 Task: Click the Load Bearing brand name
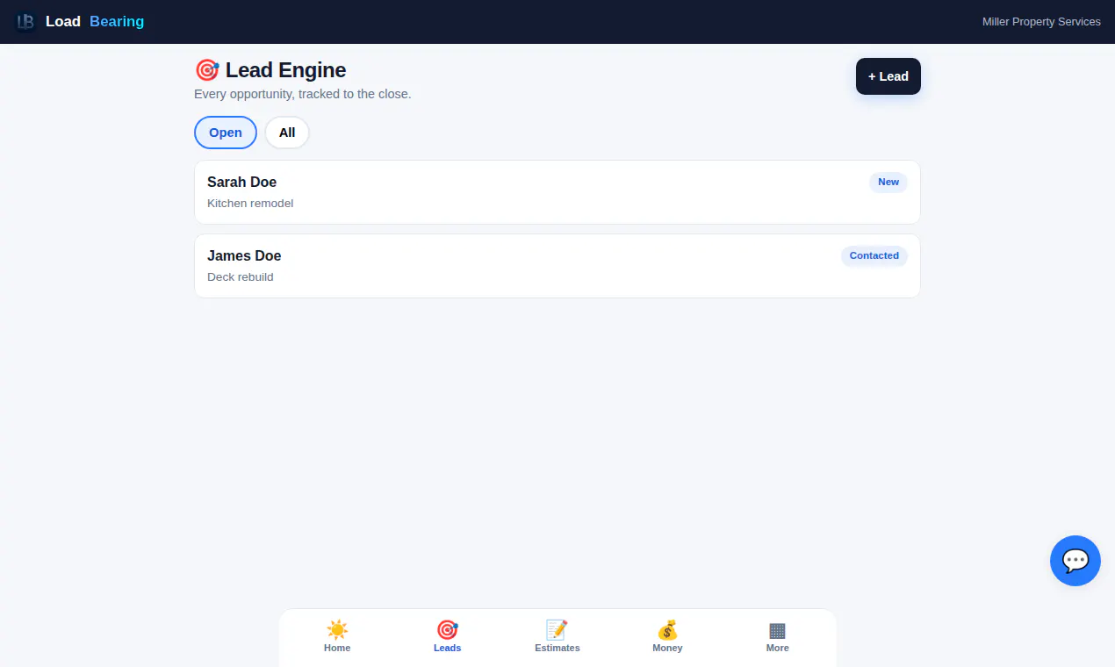tap(95, 22)
